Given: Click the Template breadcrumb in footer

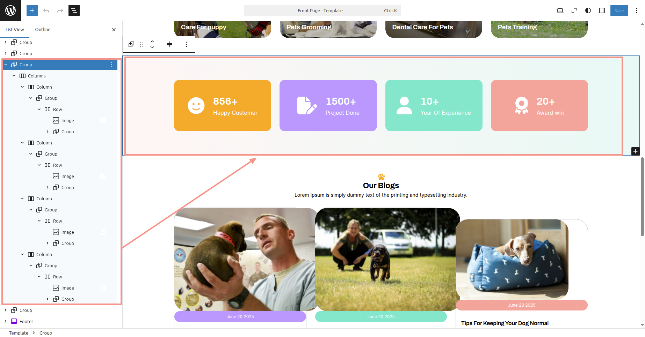Looking at the screenshot, I should click(x=19, y=333).
